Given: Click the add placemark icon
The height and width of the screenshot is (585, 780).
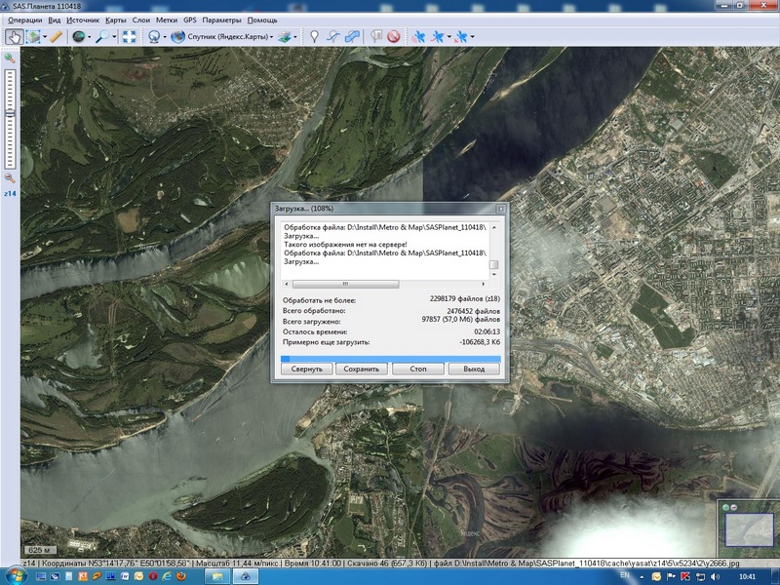Looking at the screenshot, I should pos(313,37).
